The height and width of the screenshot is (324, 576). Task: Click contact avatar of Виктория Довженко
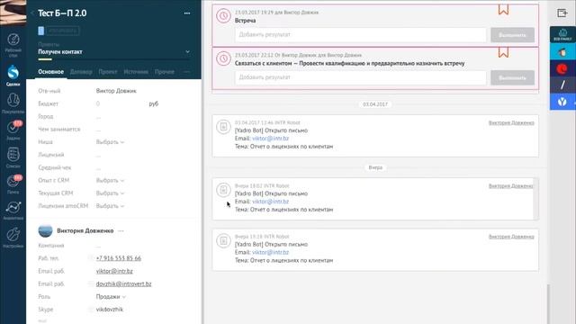point(45,230)
